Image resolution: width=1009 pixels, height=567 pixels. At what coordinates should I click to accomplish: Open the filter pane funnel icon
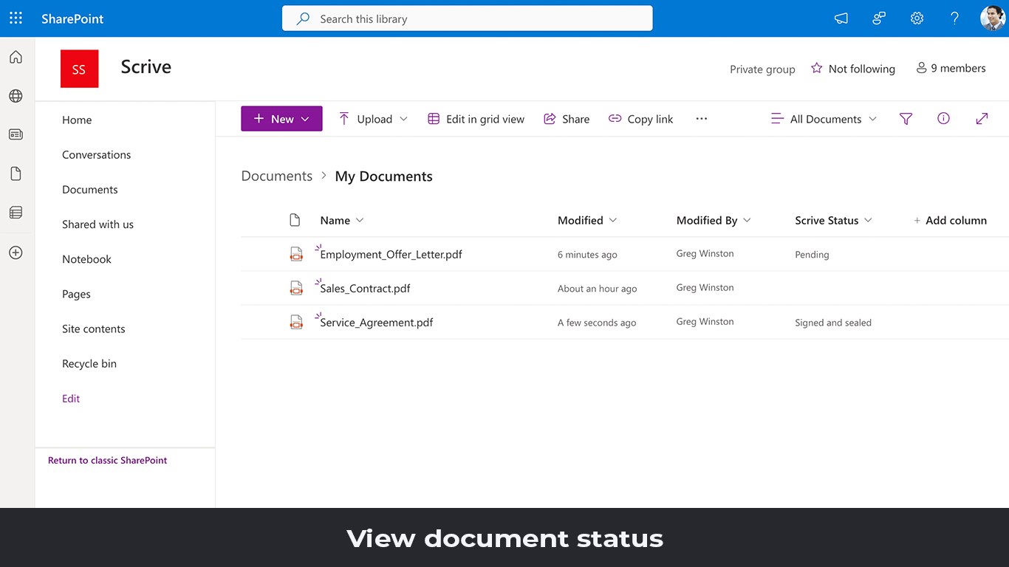906,119
